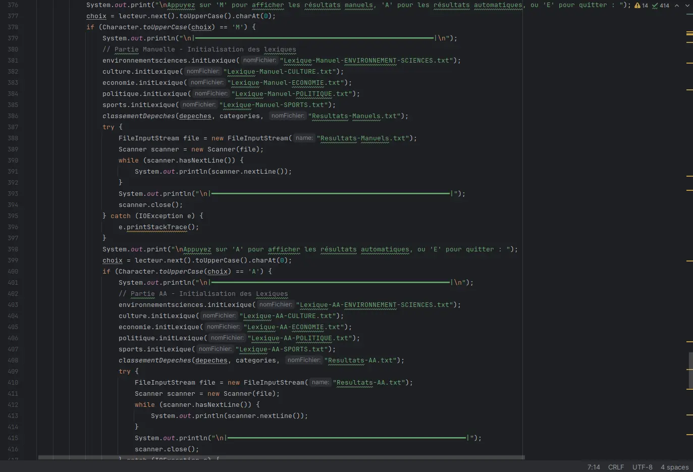Click the gutter at line number 400

point(13,272)
